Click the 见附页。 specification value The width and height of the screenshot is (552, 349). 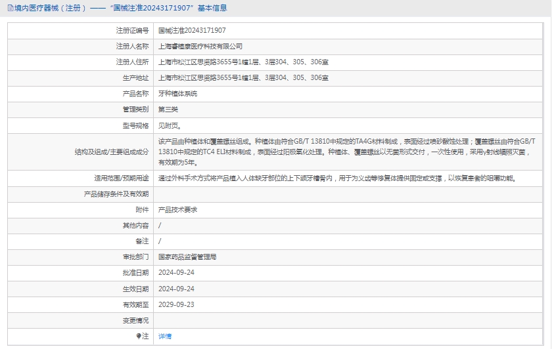tap(170, 125)
